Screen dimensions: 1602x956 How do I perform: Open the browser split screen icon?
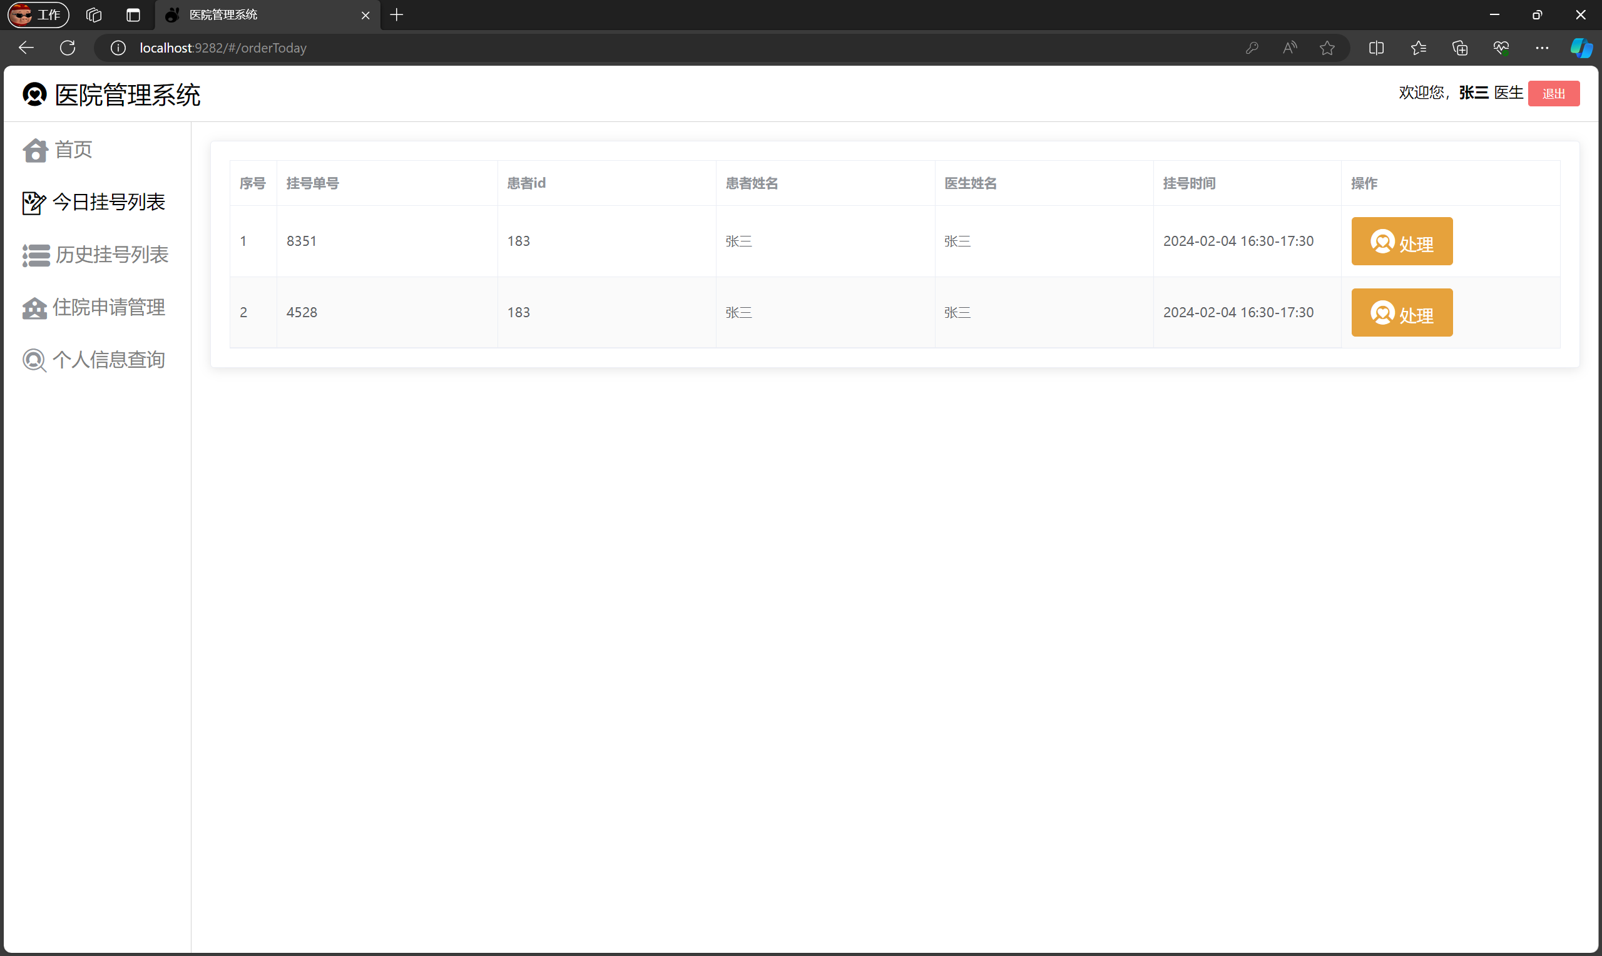pyautogui.click(x=1376, y=48)
